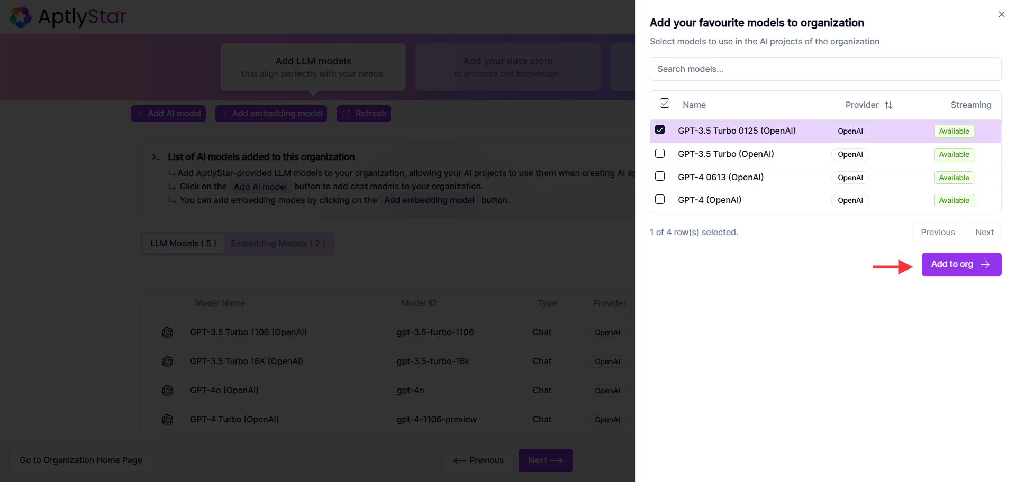
Task: Open the Embedding Models tab
Action: pyautogui.click(x=278, y=244)
